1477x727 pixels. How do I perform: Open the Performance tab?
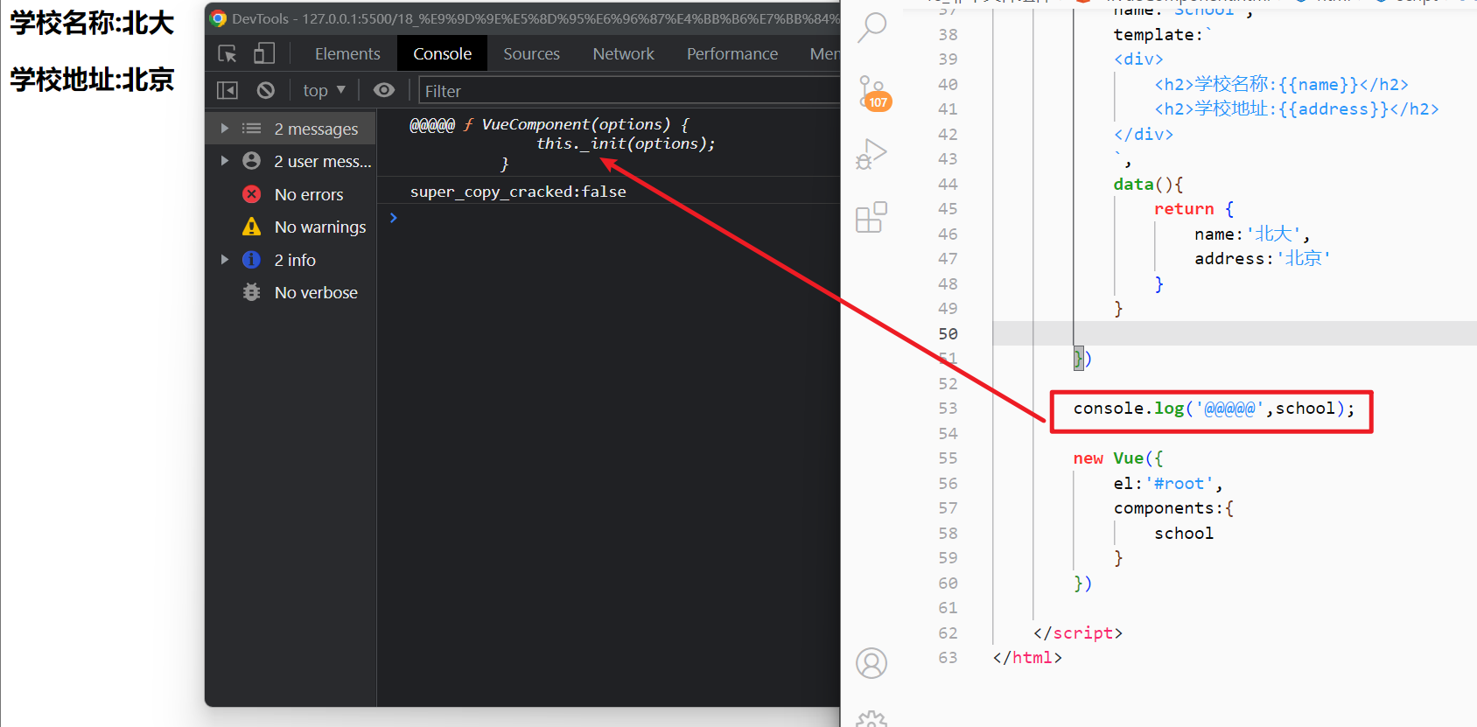tap(732, 54)
